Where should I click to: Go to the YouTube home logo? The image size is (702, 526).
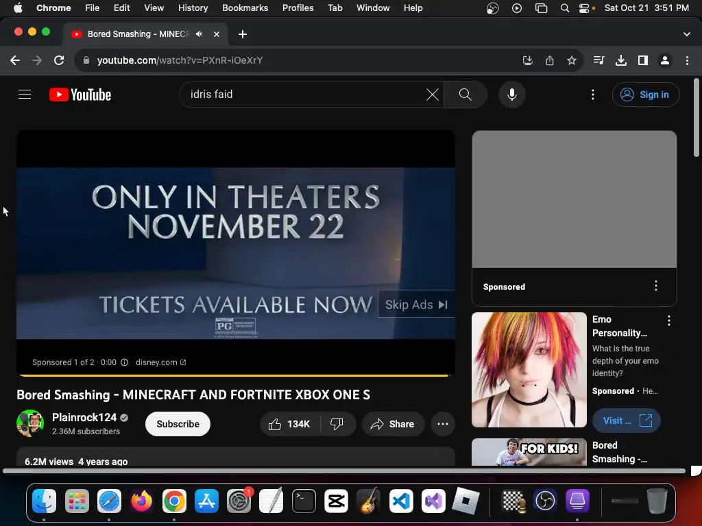point(80,95)
